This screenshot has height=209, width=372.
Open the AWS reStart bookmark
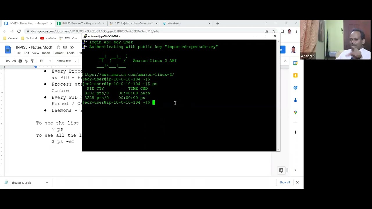pyautogui.click(x=69, y=38)
